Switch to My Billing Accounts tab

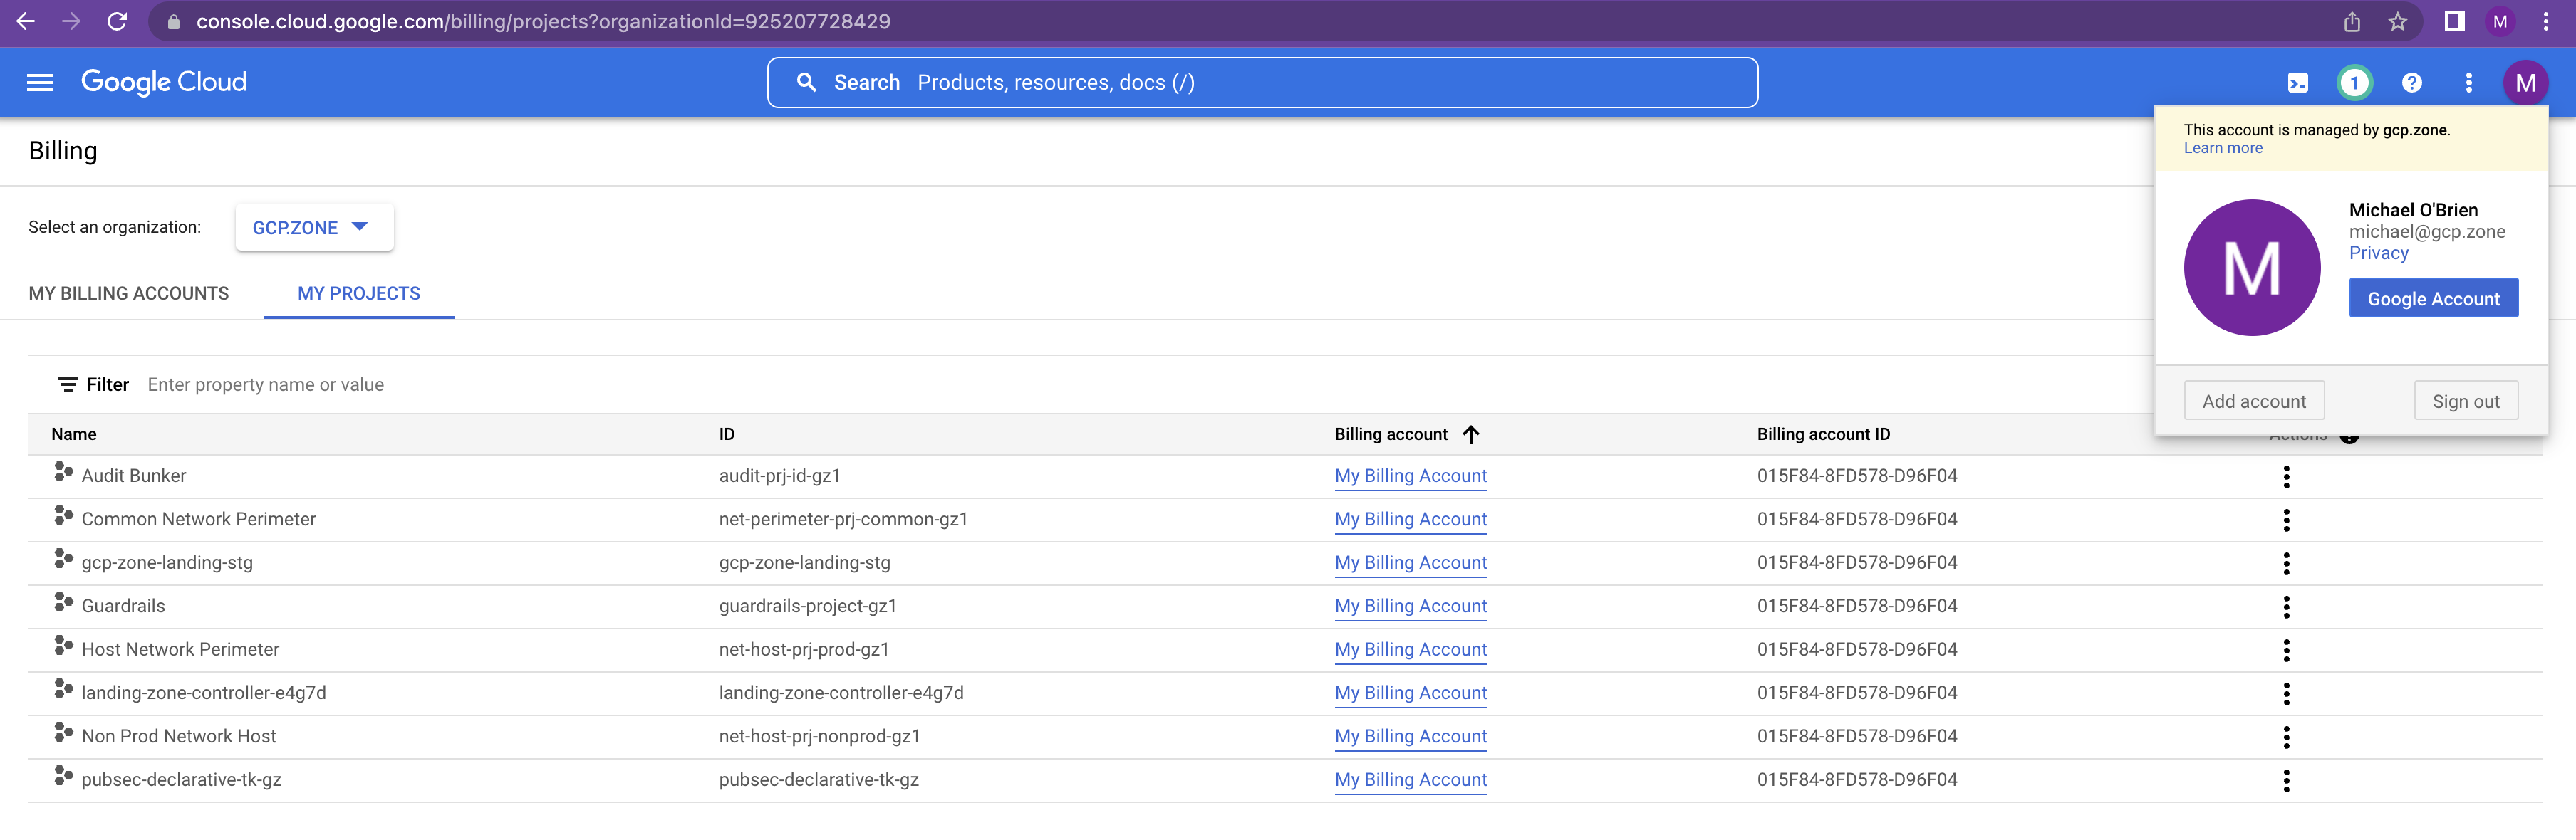(x=128, y=294)
